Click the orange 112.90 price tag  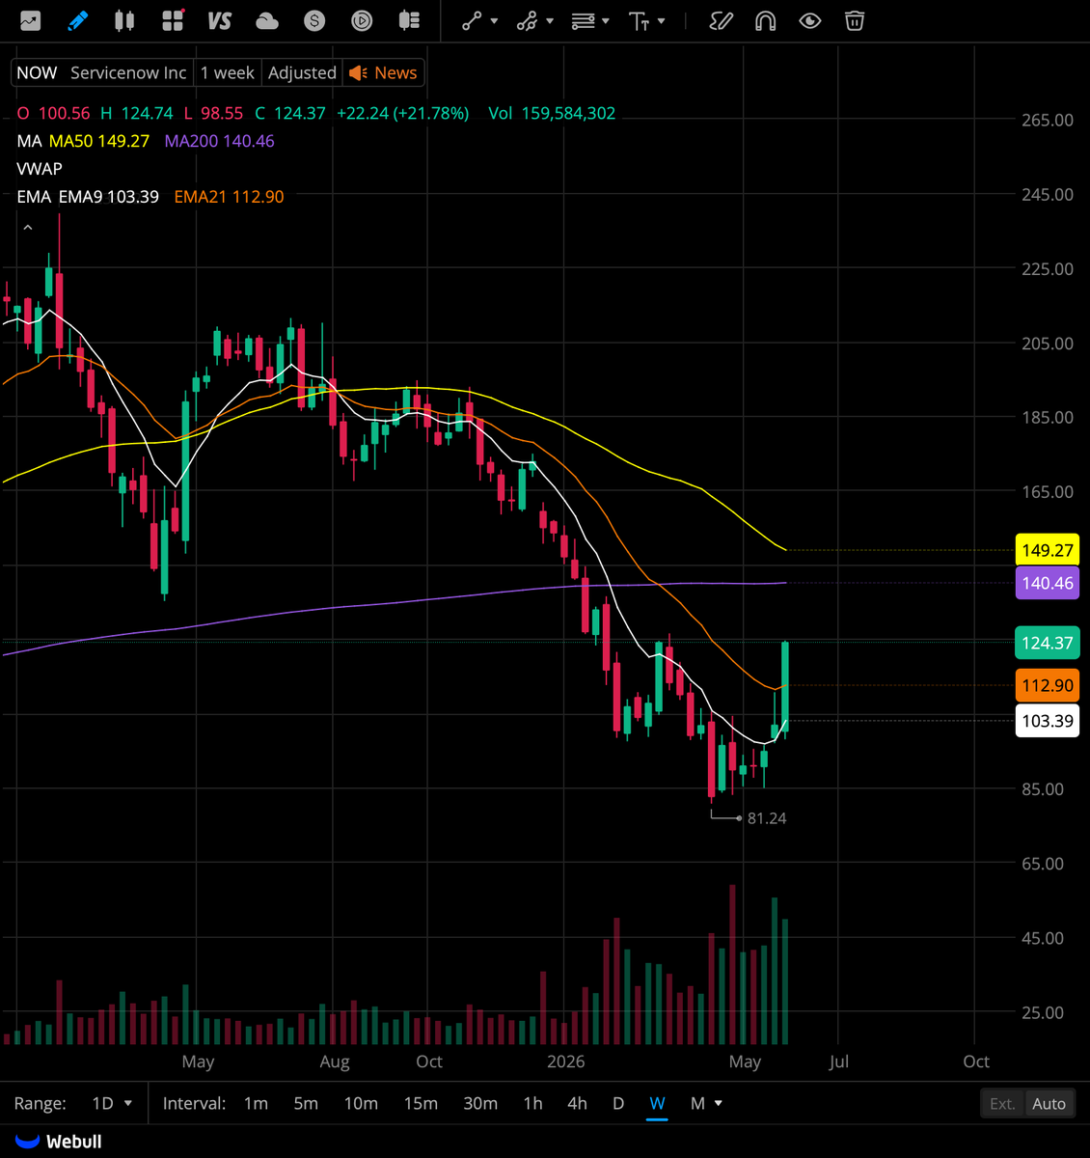(1048, 685)
